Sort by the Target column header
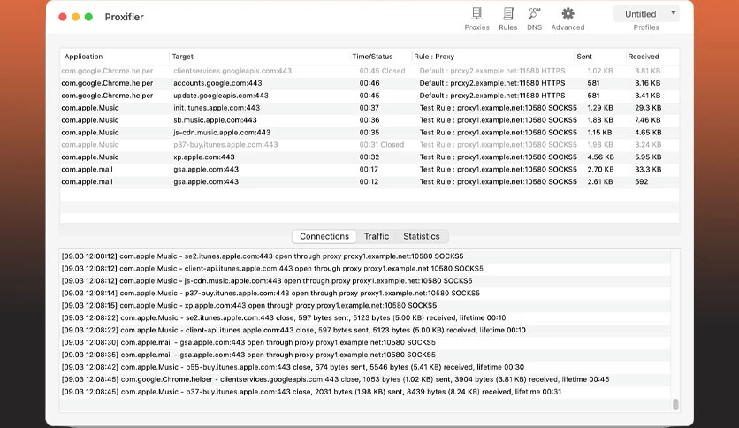The width and height of the screenshot is (739, 428). pyautogui.click(x=259, y=57)
